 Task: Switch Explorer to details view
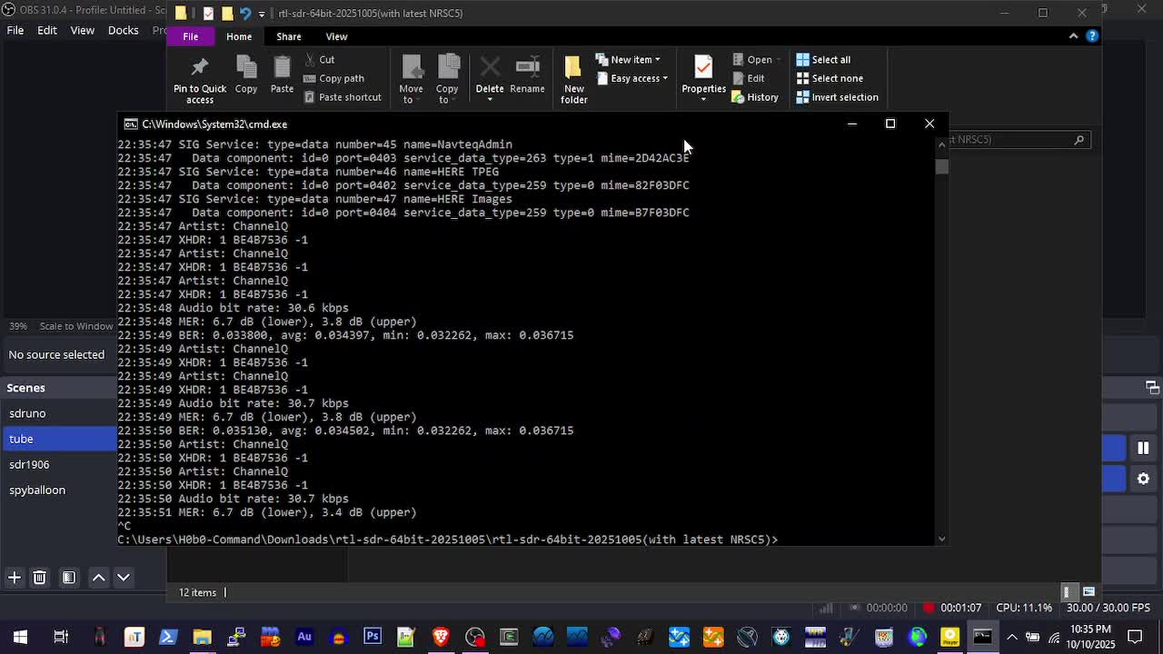[x=1070, y=592]
